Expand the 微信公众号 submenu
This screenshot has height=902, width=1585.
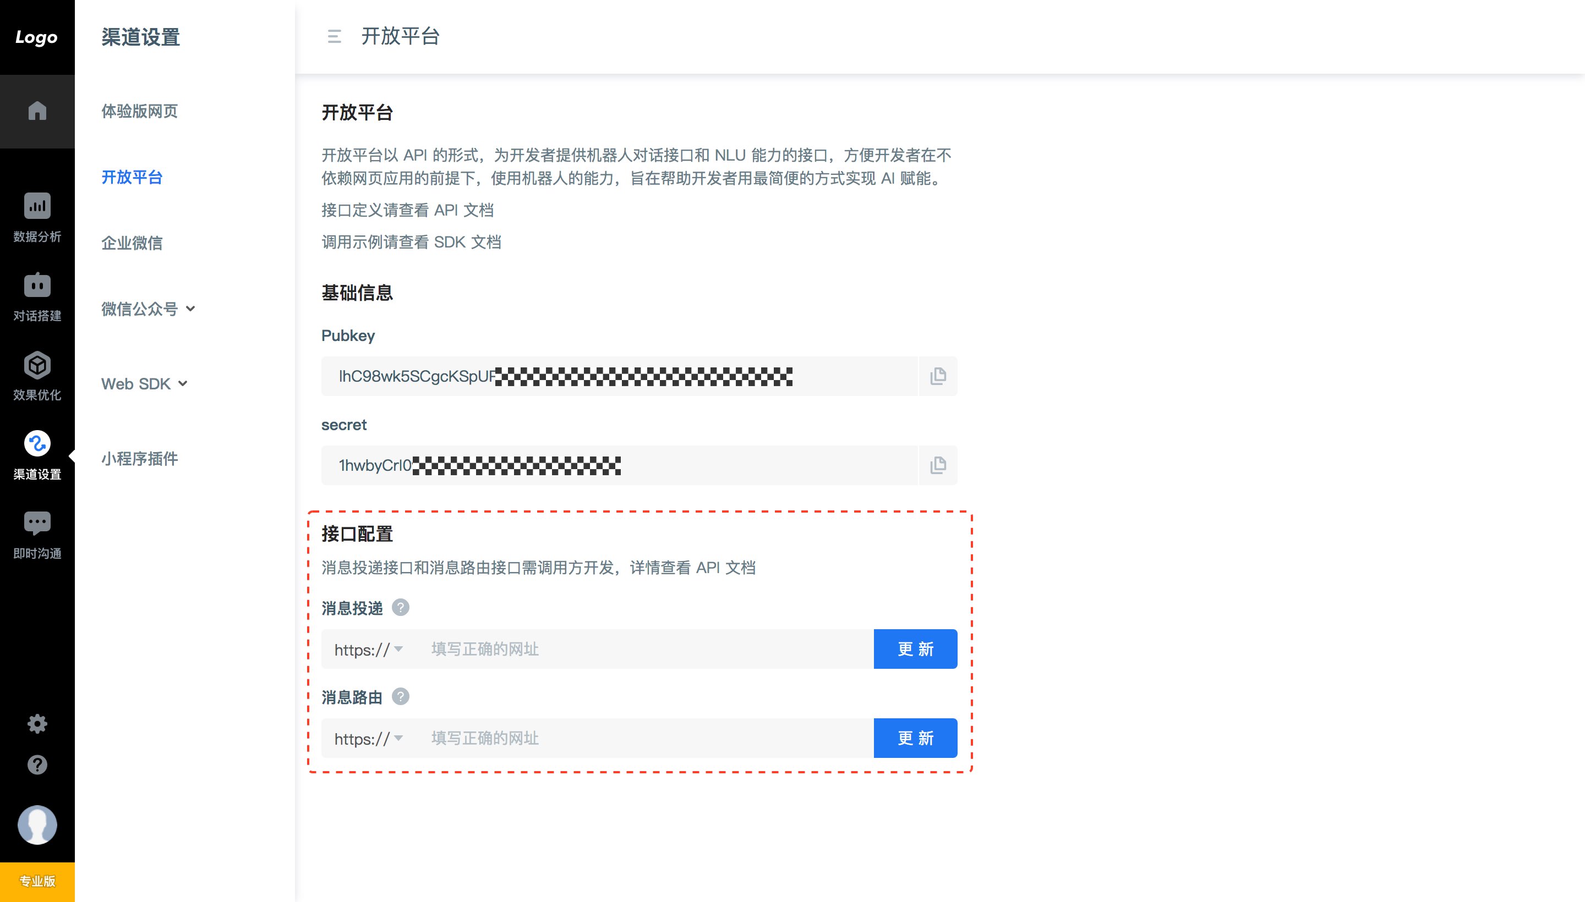click(149, 309)
